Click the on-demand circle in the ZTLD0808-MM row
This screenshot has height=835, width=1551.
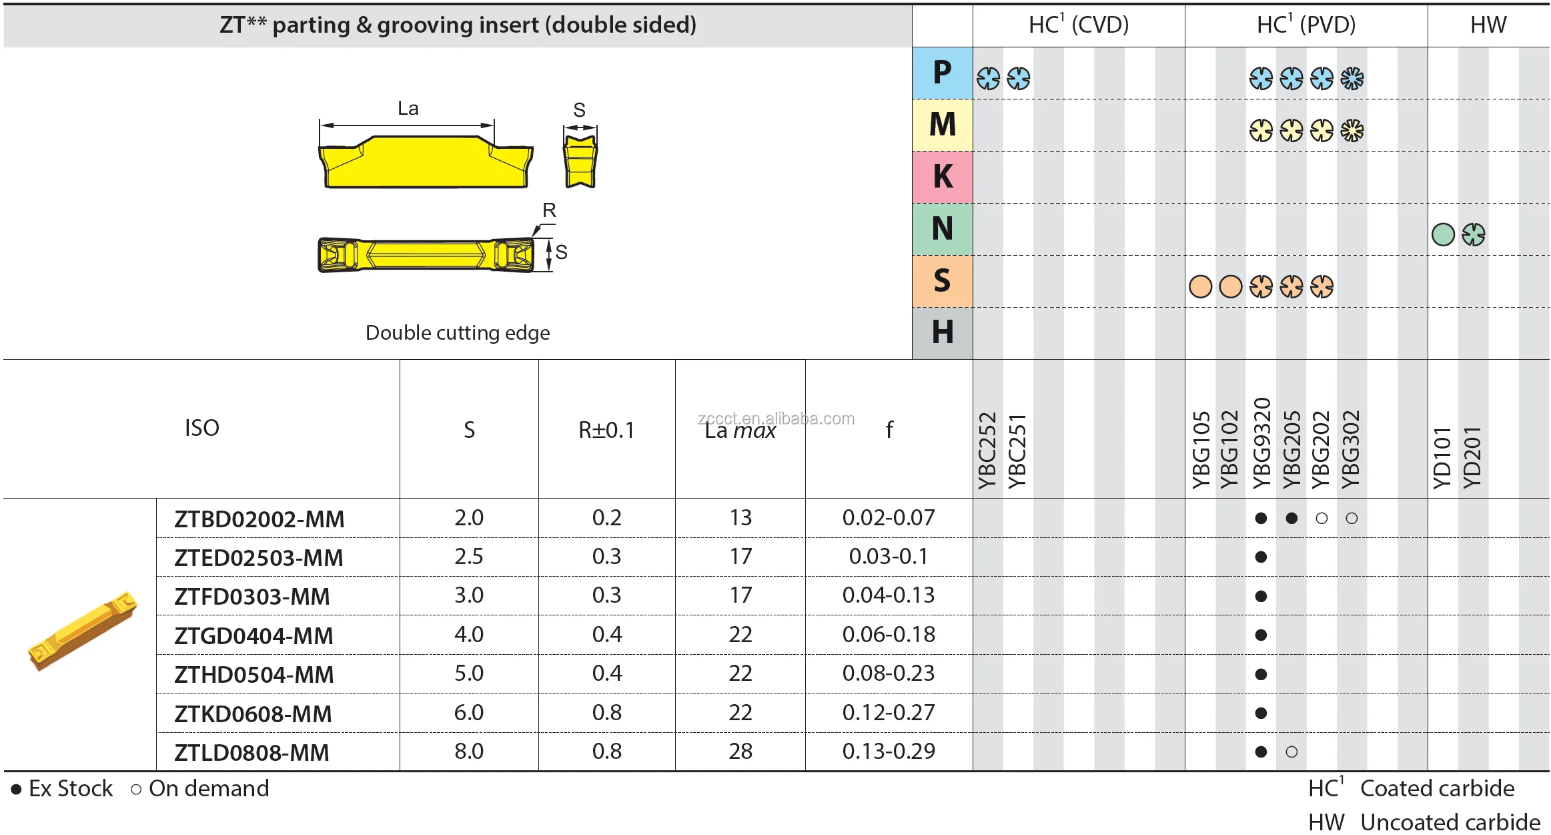tap(1291, 752)
